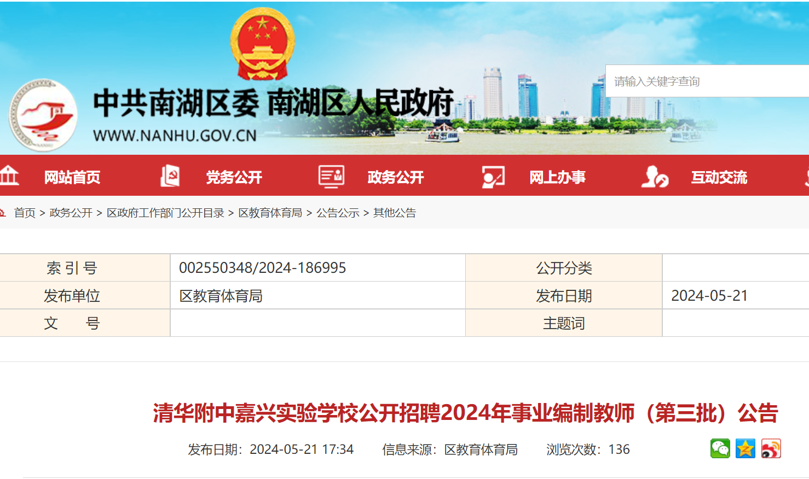Screen dimensions: 809x479
Task: Click the 索引号 label cell
Action: (85, 268)
